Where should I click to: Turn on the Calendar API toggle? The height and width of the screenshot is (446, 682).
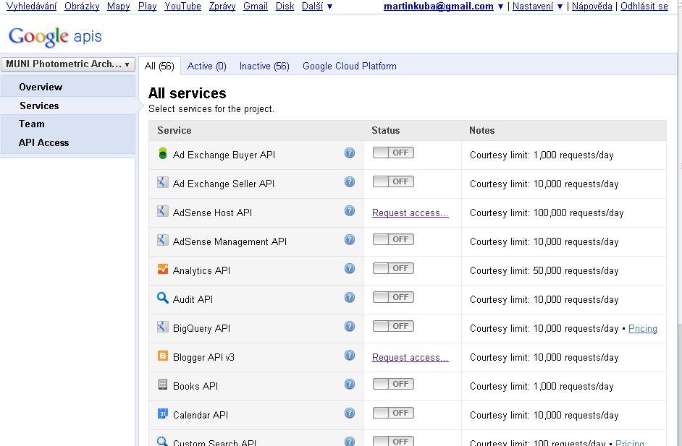coord(393,413)
